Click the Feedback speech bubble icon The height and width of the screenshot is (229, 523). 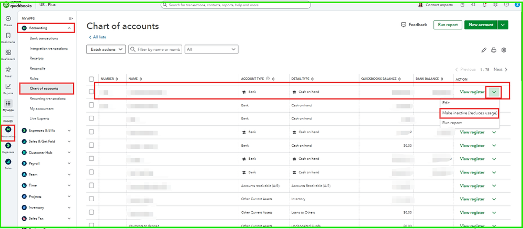coord(404,25)
